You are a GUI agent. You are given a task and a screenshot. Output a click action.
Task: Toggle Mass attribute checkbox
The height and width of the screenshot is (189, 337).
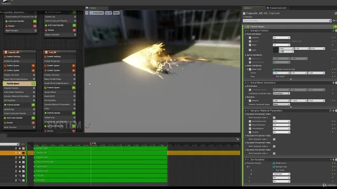250,45
